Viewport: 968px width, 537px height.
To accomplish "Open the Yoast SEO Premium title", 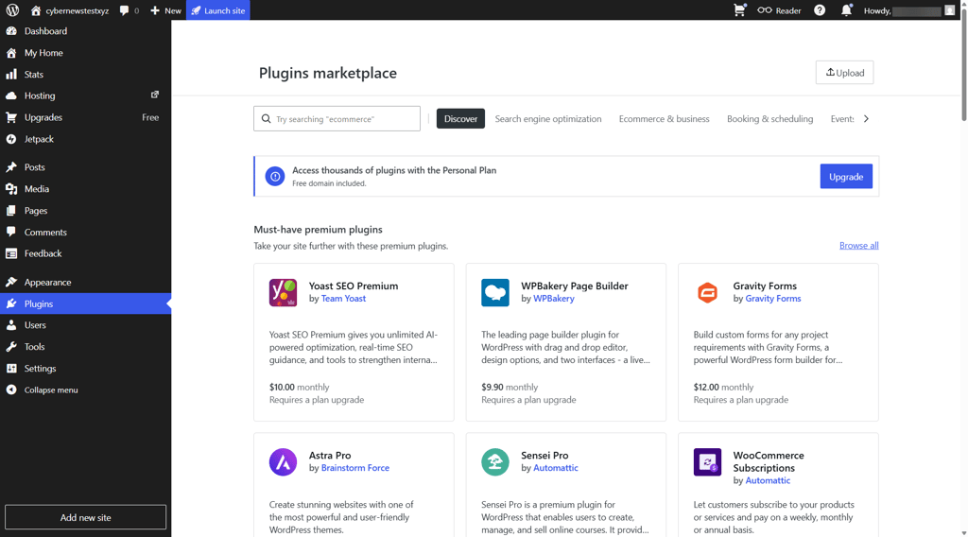I will (x=354, y=286).
